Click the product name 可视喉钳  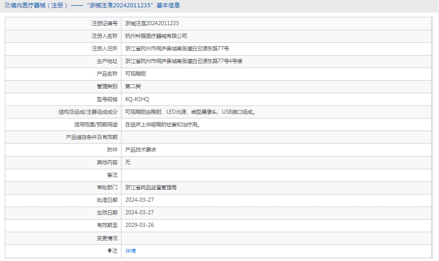click(x=135, y=74)
